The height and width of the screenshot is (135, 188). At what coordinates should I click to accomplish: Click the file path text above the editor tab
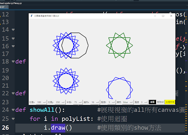(11, 3)
